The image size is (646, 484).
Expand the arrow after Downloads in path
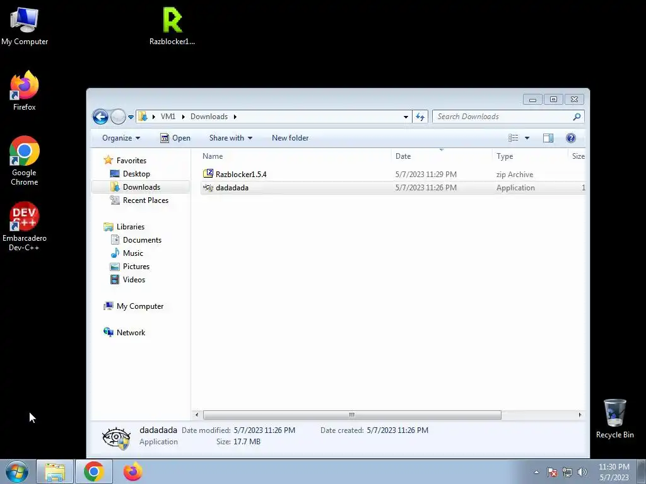coord(235,117)
